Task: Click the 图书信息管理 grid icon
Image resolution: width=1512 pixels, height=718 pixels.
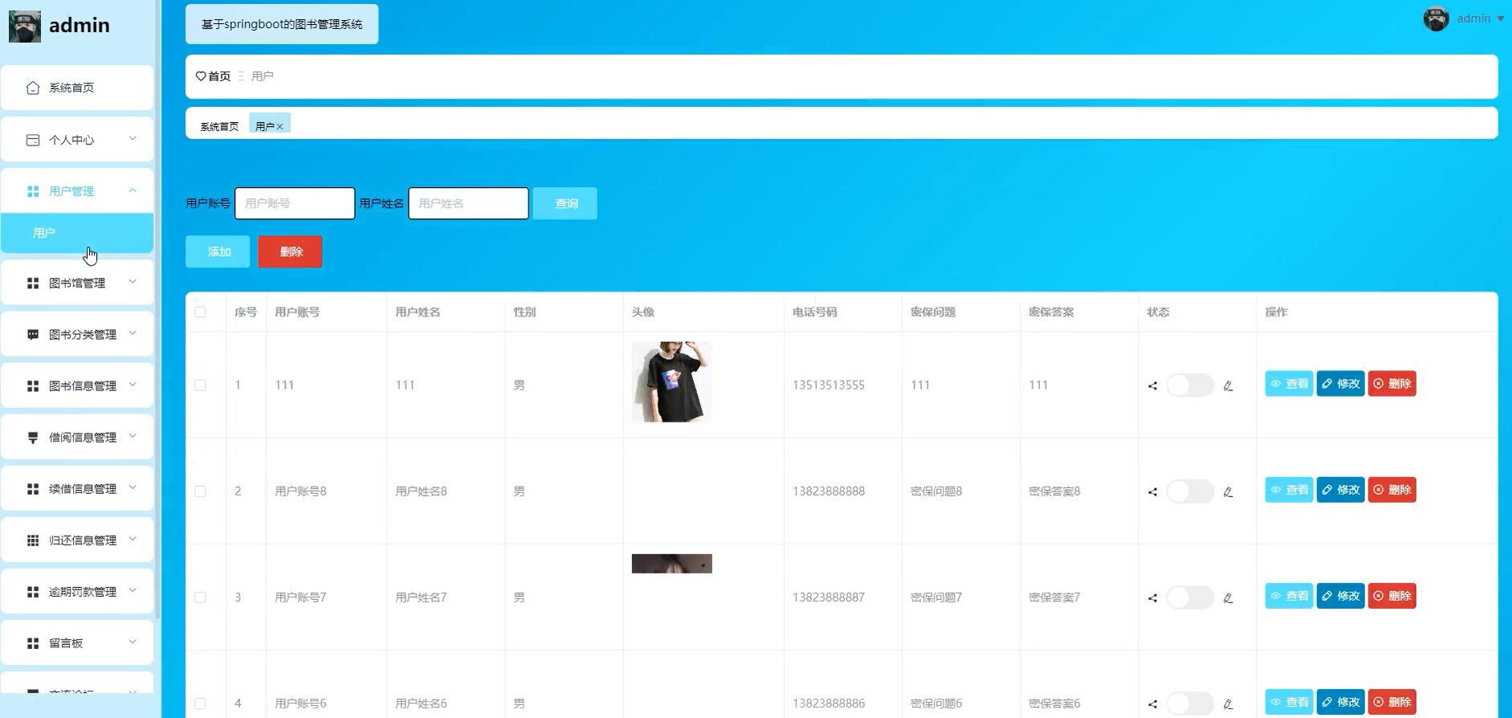Action: coord(33,386)
